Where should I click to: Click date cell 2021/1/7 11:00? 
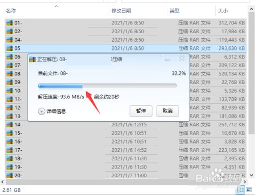click(129, 176)
